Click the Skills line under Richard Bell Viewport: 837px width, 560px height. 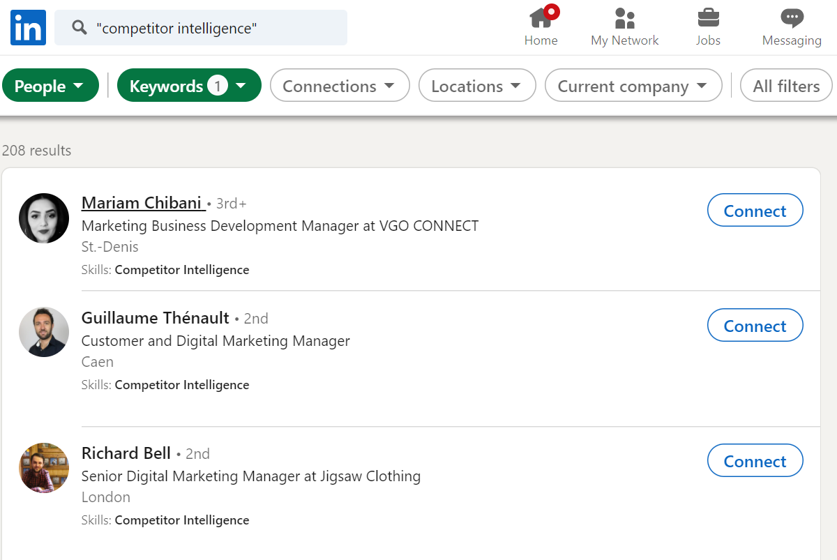pos(165,520)
